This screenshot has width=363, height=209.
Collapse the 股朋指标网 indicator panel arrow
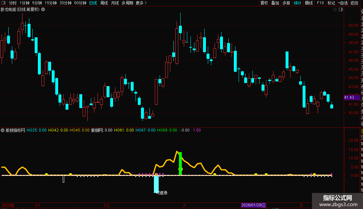click(3, 130)
